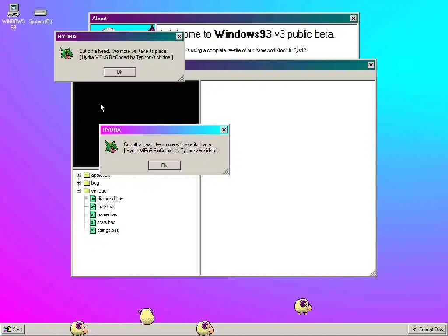The height and width of the screenshot is (336, 448).
Task: Click the stars.bas file icon
Action: point(93,222)
